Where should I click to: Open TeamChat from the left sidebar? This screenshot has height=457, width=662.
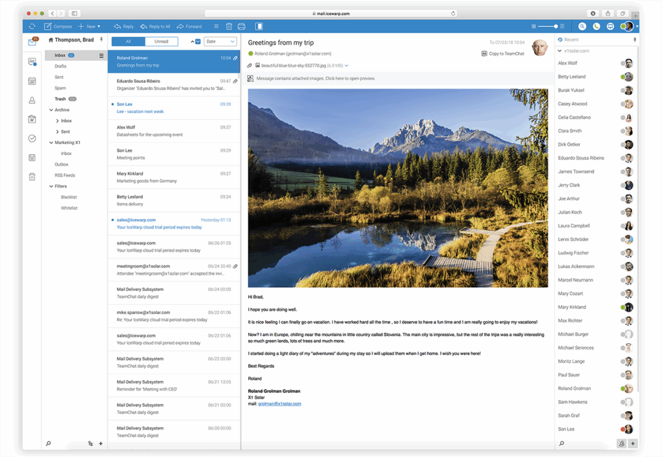click(x=32, y=62)
